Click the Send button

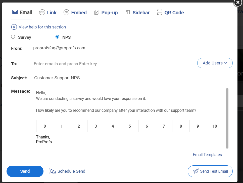point(25,171)
